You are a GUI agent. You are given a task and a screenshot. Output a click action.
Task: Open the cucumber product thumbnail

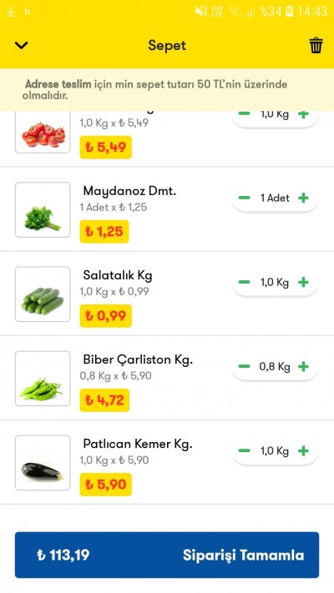pyautogui.click(x=43, y=294)
